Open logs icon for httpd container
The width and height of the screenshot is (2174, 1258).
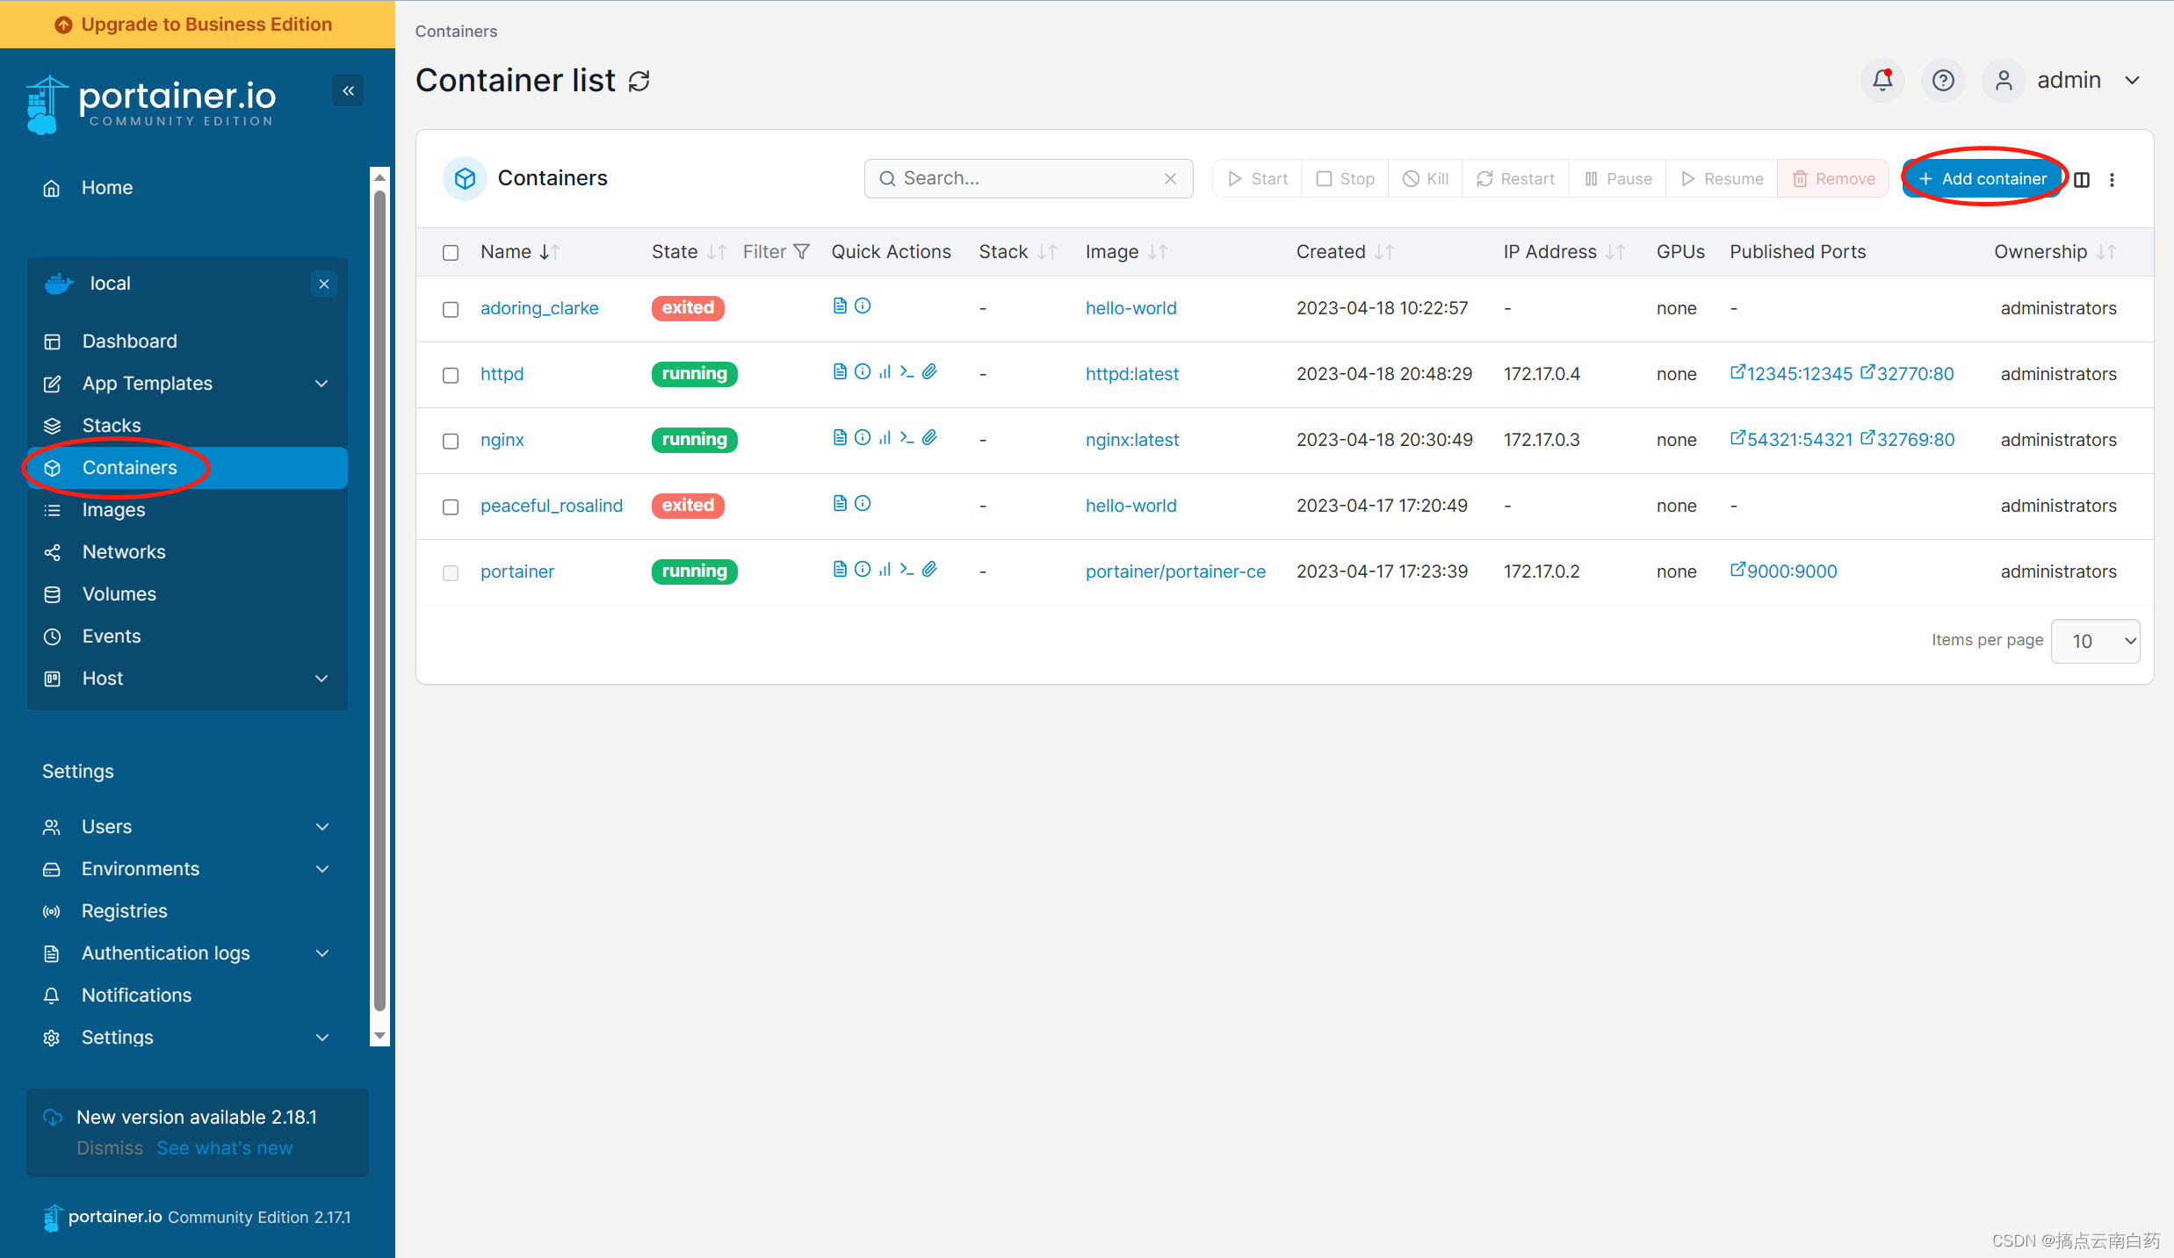(x=840, y=372)
